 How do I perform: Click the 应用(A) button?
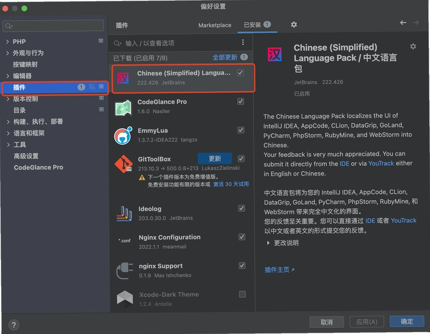pyautogui.click(x=367, y=322)
